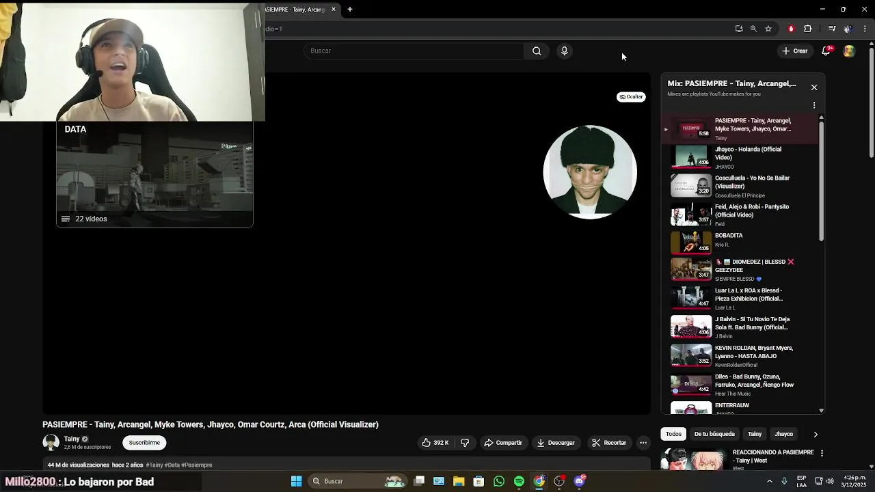Bookmark this page with star icon

tap(768, 29)
